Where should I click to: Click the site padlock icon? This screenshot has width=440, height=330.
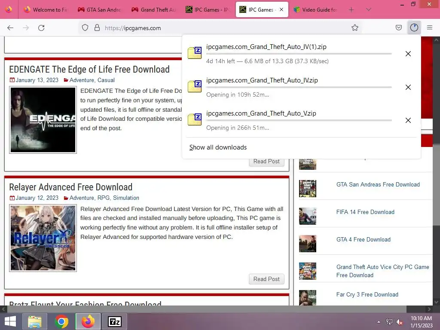pos(97,28)
